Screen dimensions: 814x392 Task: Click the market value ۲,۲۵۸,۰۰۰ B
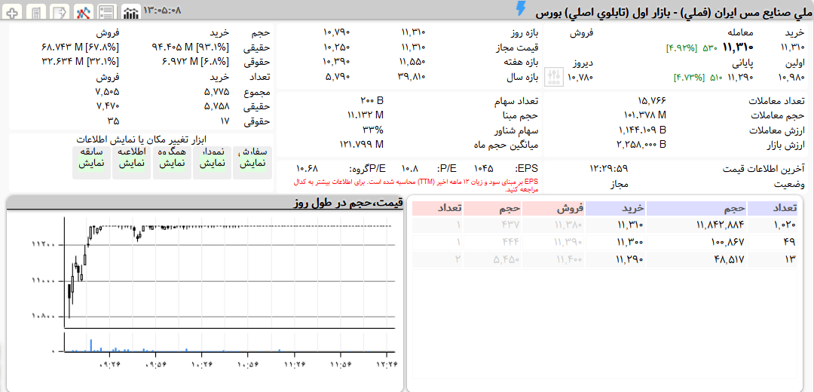point(641,144)
